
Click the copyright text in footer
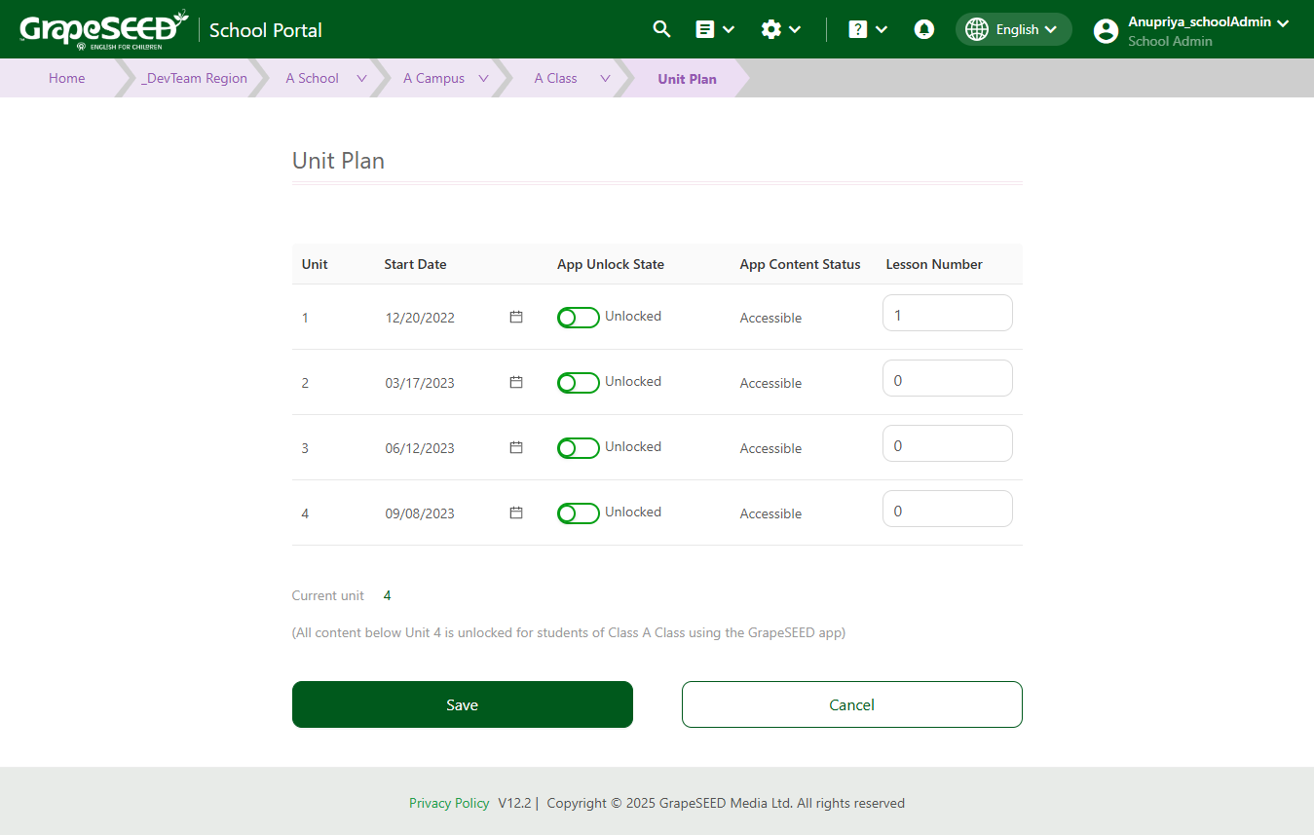click(x=726, y=804)
